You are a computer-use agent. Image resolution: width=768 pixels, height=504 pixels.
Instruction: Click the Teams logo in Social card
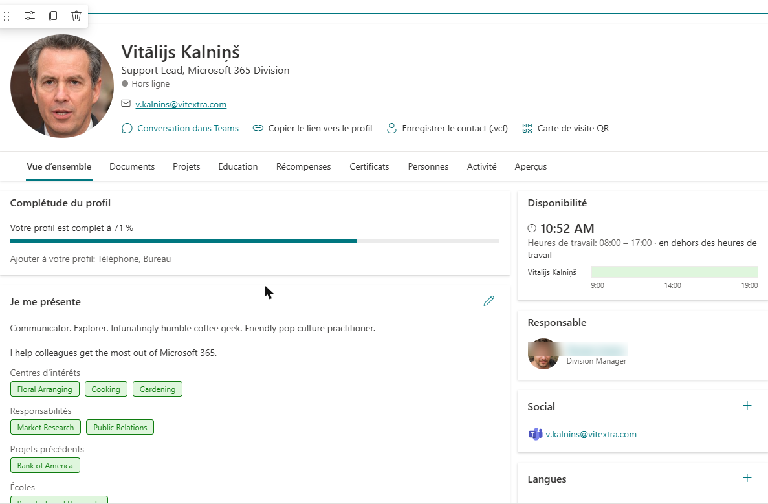click(535, 434)
